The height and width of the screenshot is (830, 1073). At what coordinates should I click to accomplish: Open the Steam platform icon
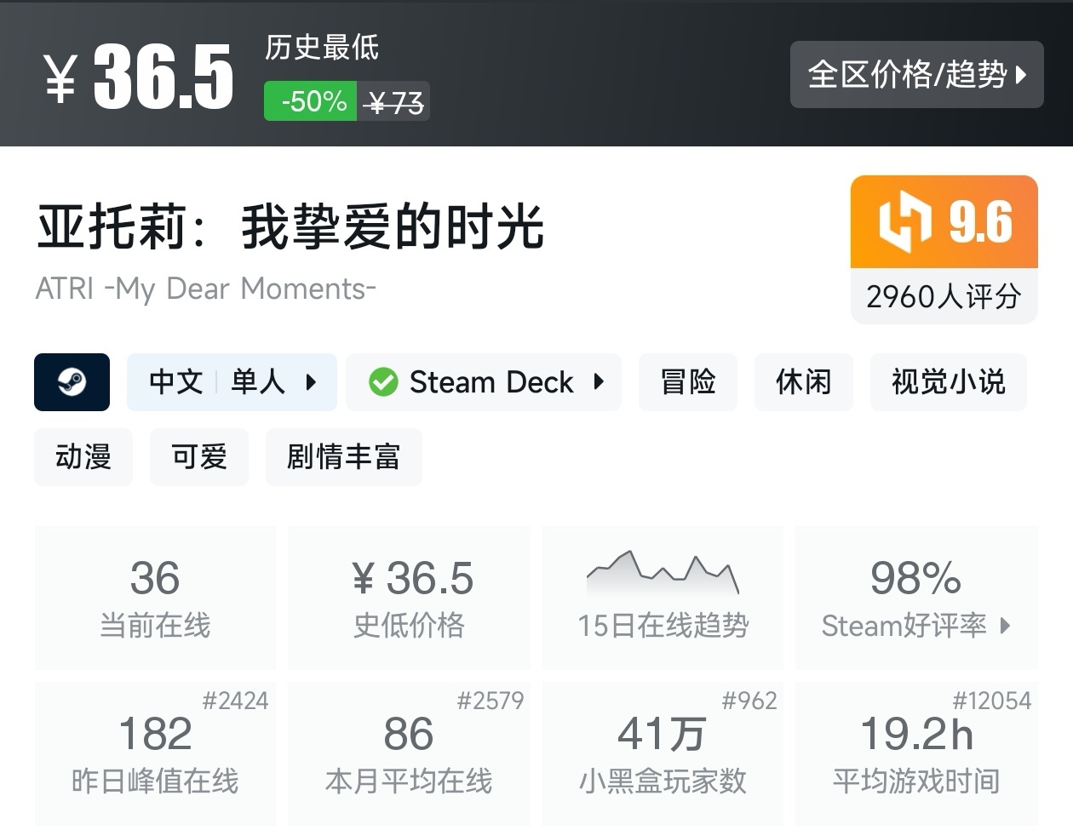[72, 382]
